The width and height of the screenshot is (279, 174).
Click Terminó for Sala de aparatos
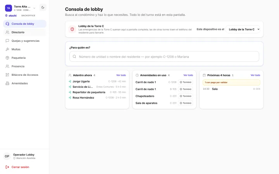[x=185, y=103]
